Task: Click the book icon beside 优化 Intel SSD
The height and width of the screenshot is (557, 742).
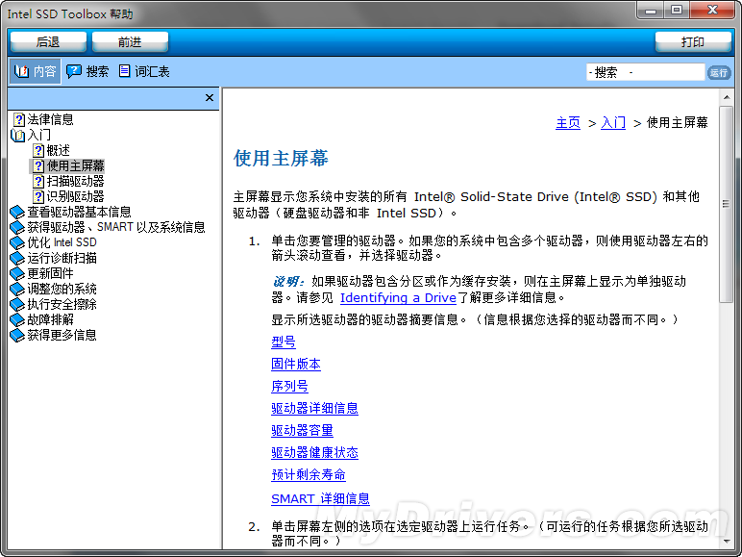Action: tap(16, 242)
